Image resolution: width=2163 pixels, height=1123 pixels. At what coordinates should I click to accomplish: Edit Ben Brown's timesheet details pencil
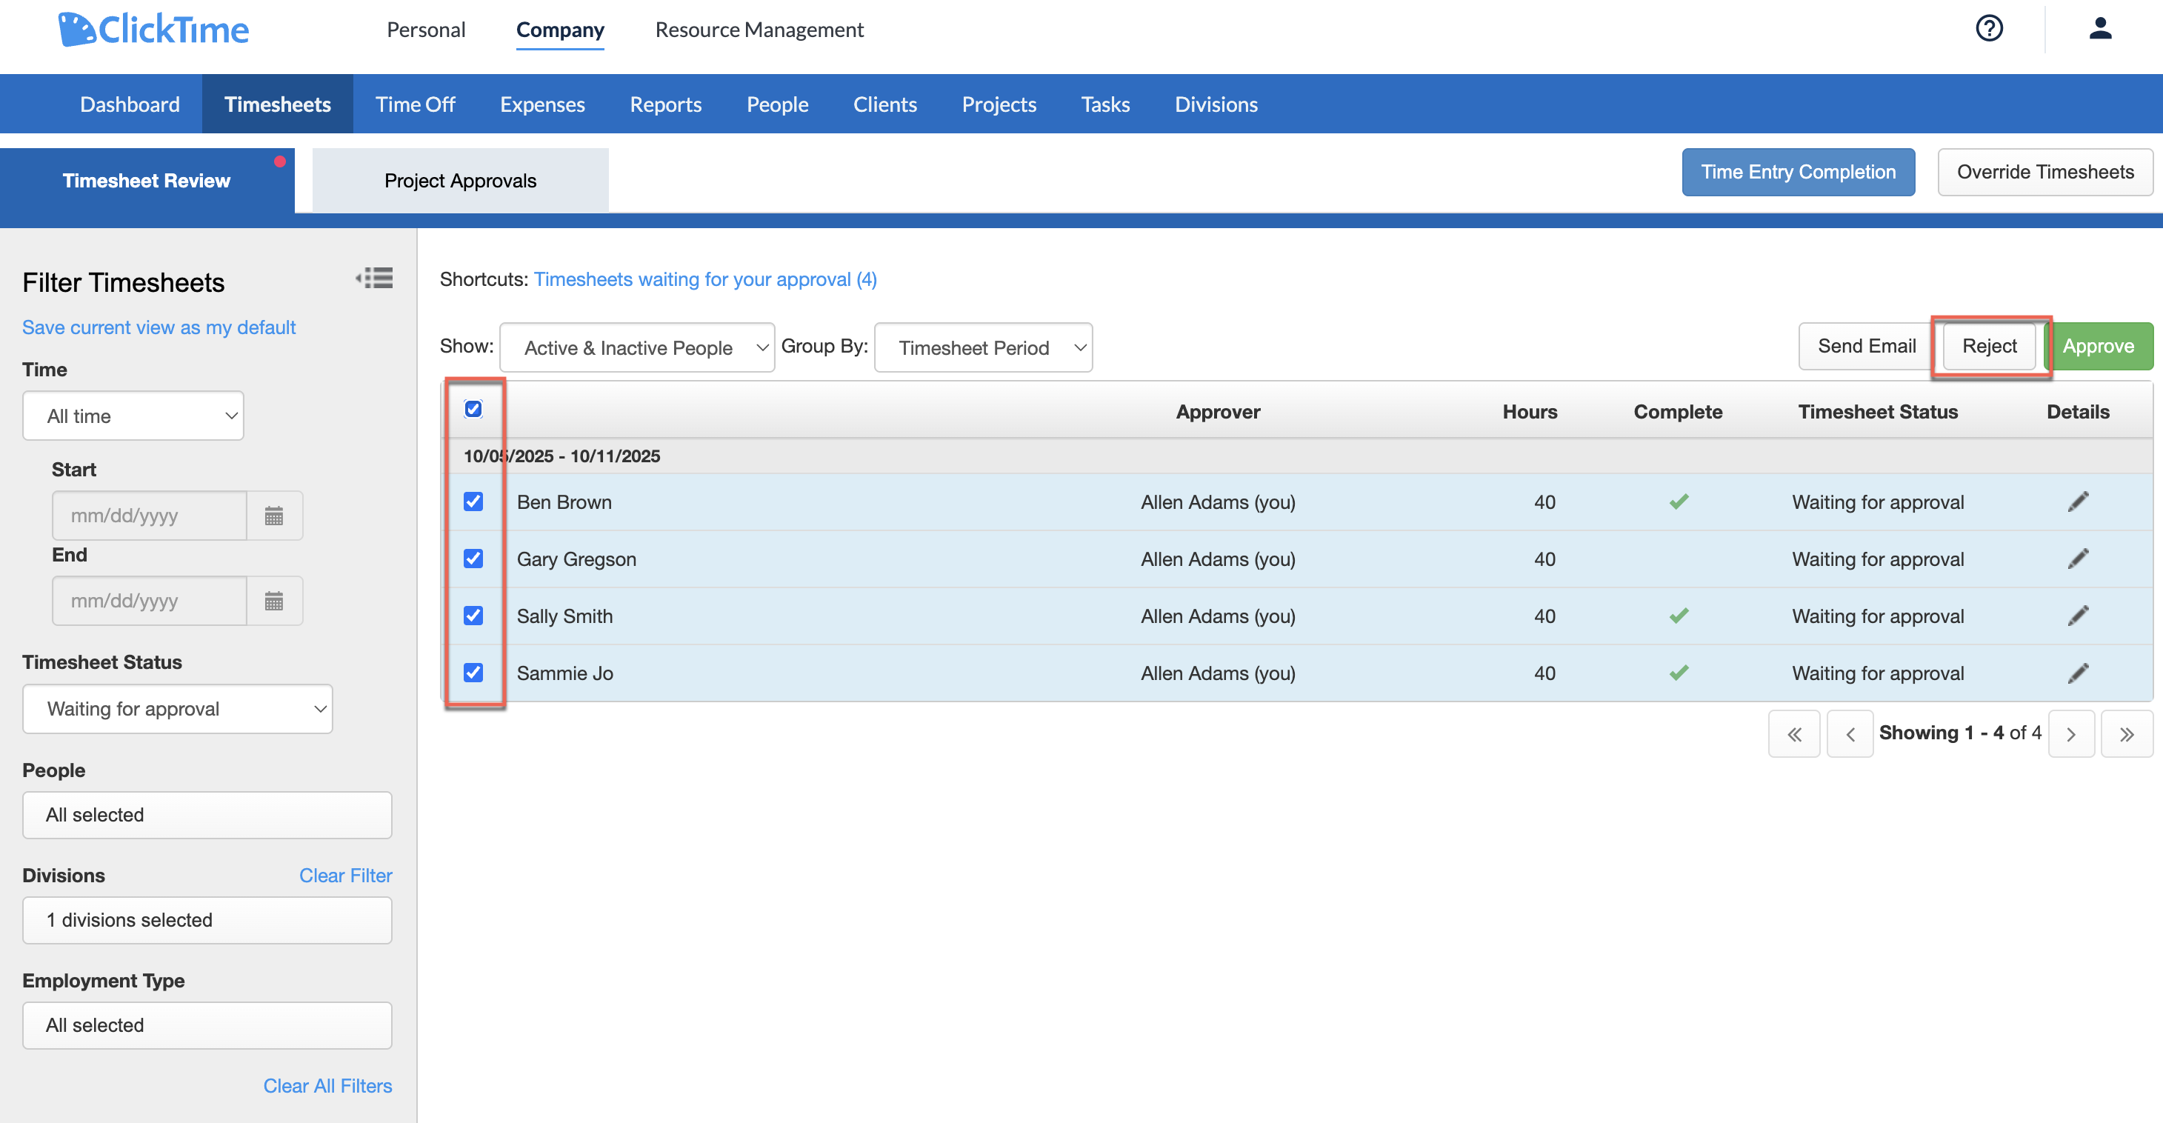tap(2079, 502)
